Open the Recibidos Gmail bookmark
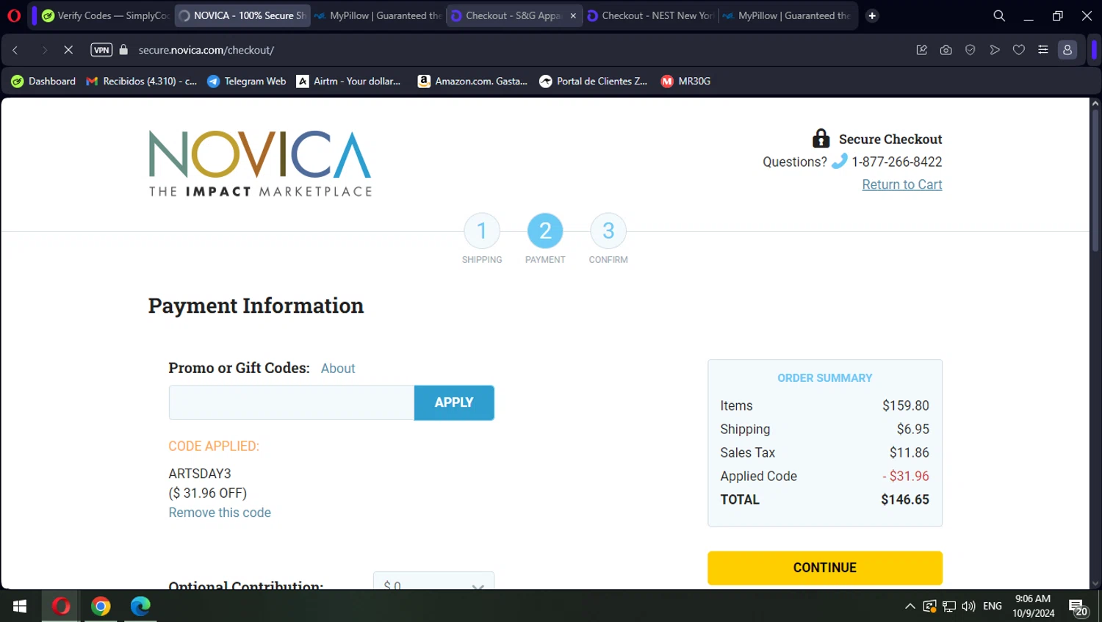 [142, 82]
